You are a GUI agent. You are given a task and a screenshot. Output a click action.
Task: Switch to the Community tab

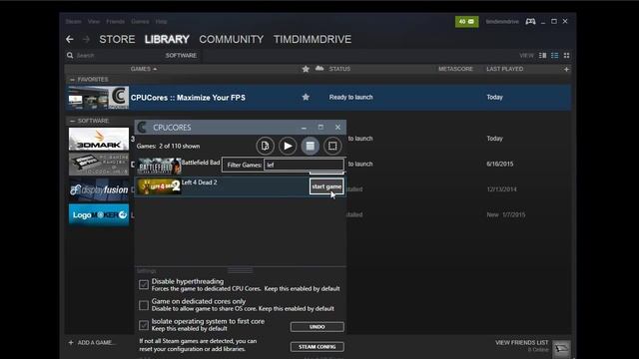click(x=231, y=39)
